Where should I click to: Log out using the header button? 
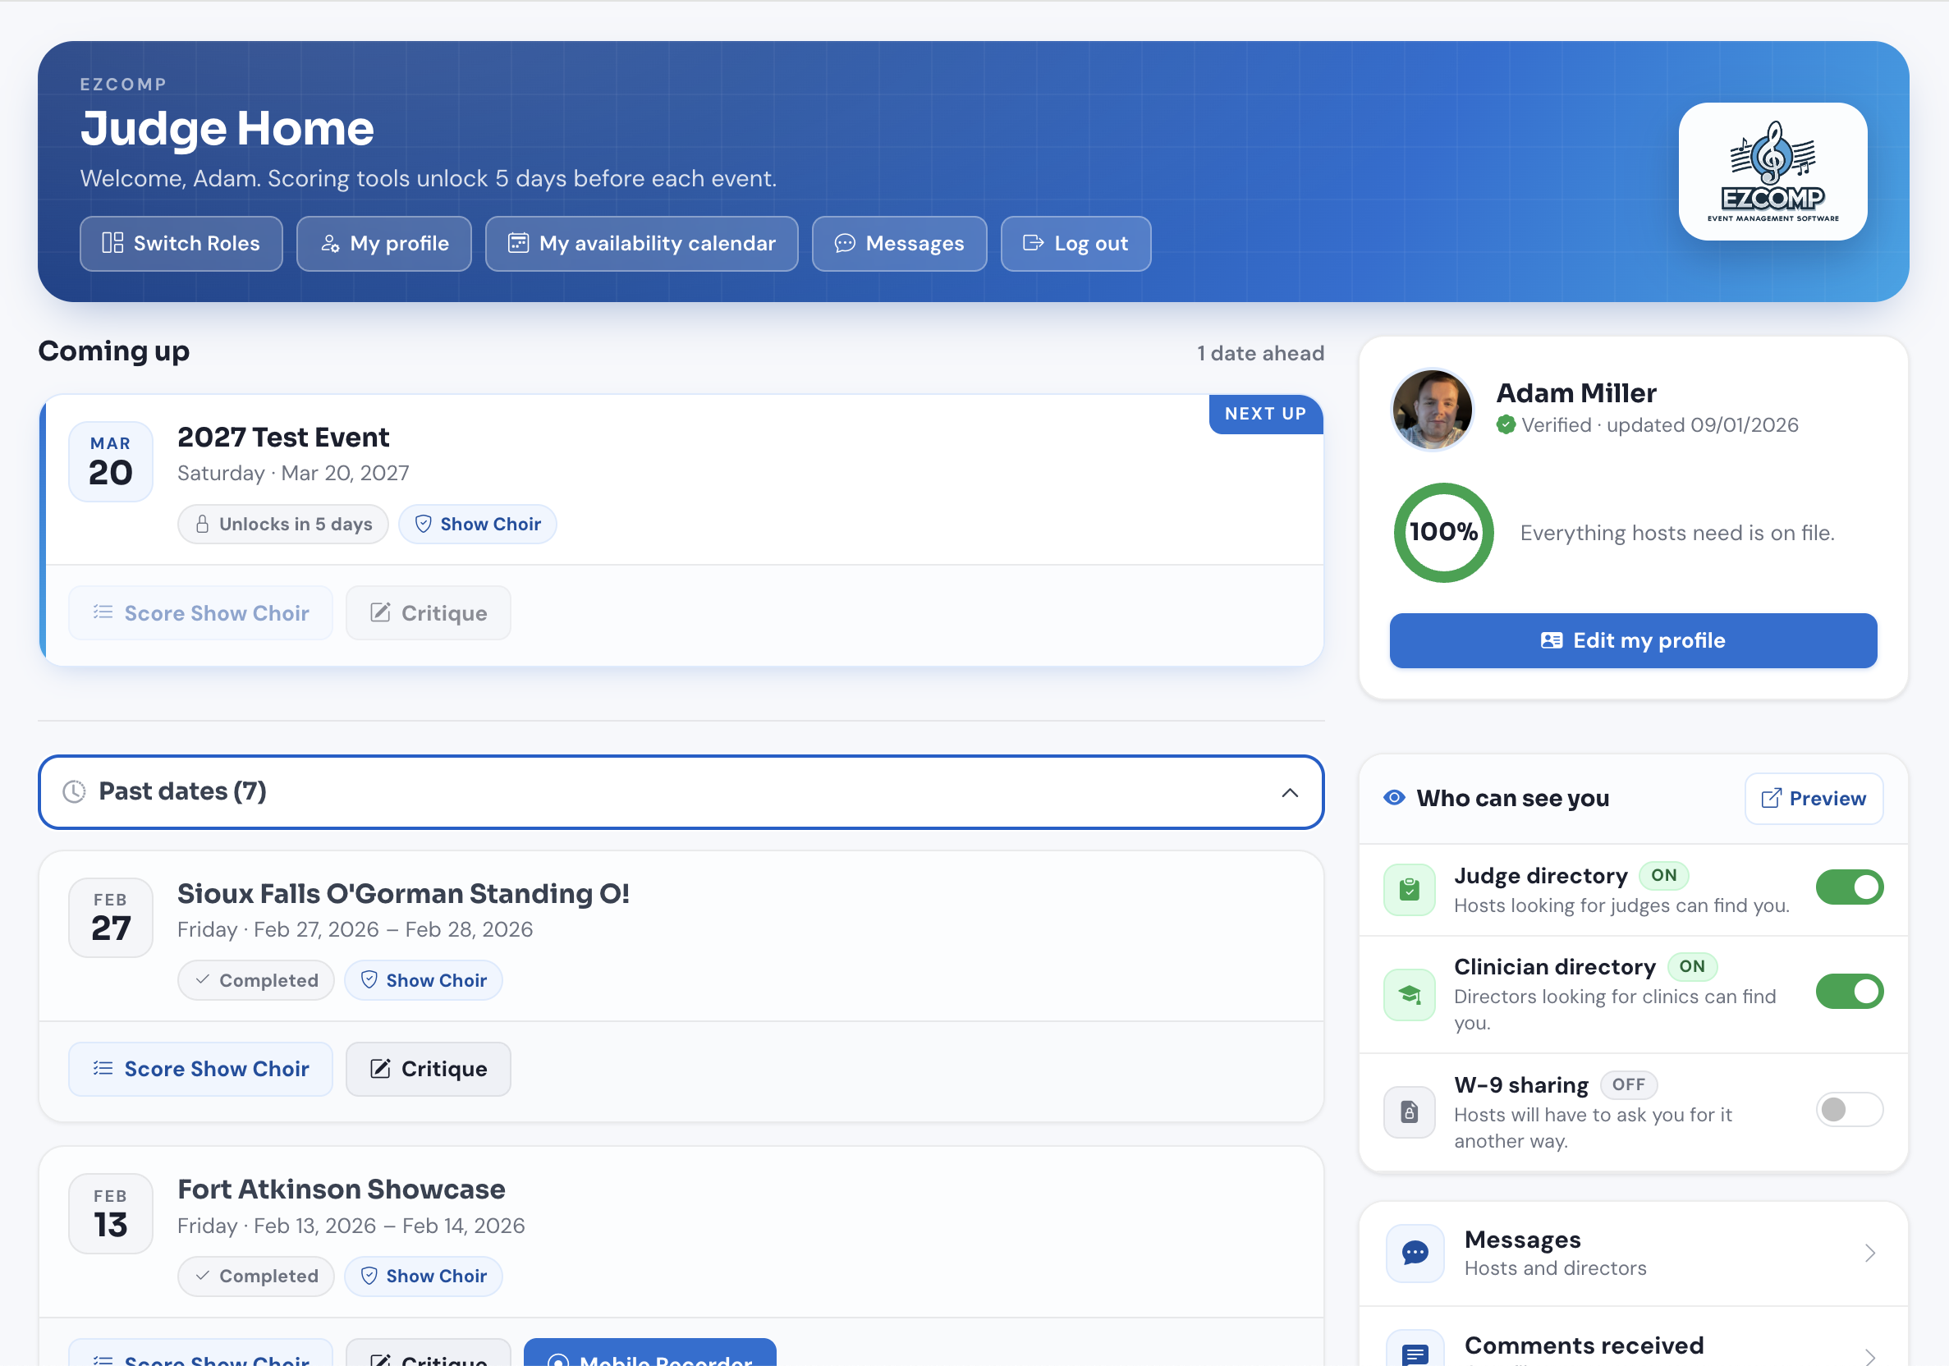point(1075,244)
